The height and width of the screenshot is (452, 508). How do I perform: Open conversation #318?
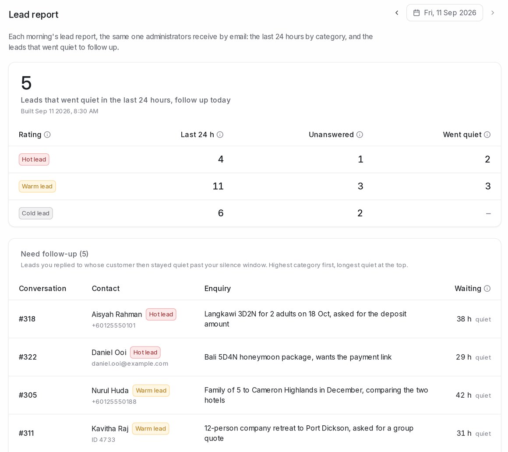[27, 319]
